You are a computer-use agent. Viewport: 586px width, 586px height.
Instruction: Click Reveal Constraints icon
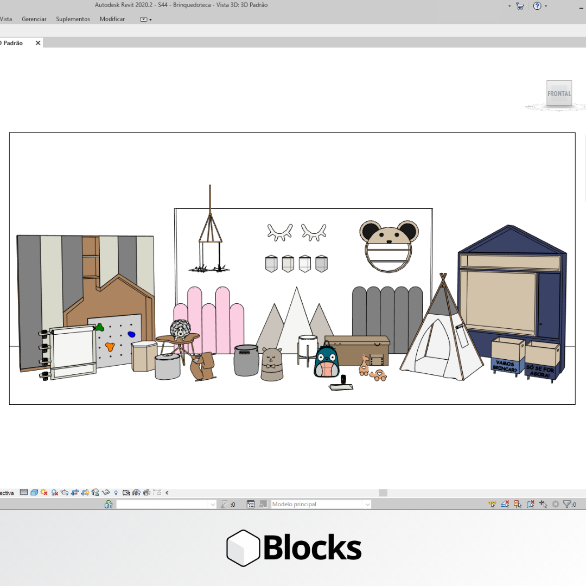157,492
